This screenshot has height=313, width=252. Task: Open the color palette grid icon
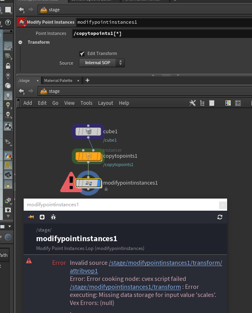228,103
